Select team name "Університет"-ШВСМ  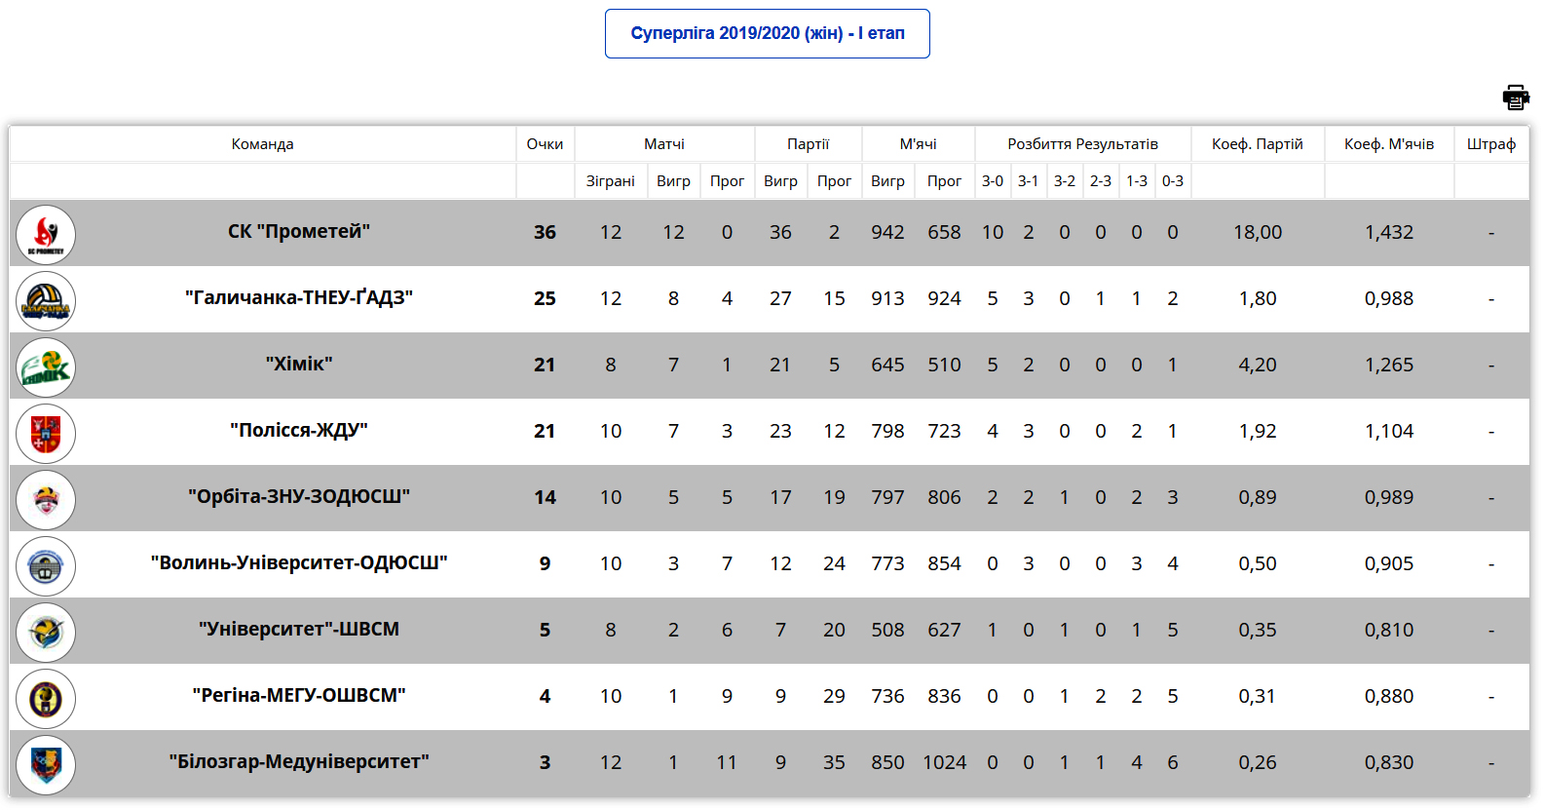299,630
